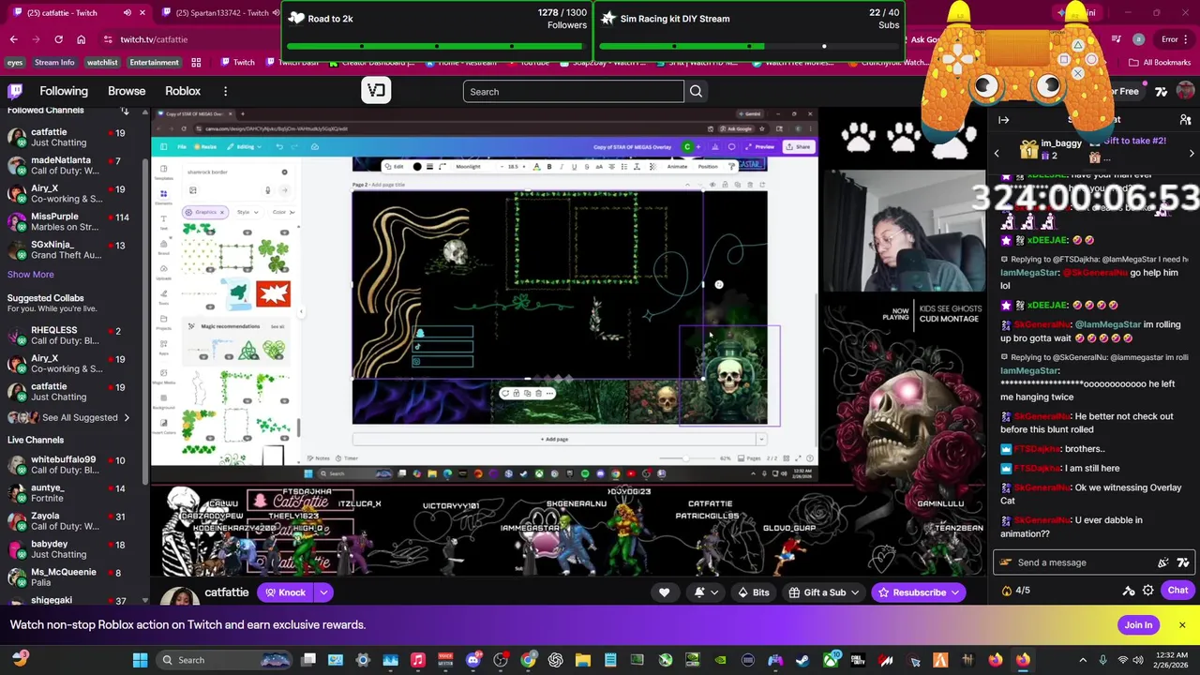1200x675 pixels.
Task: Open the Gift a Sub dropdown
Action: point(825,592)
